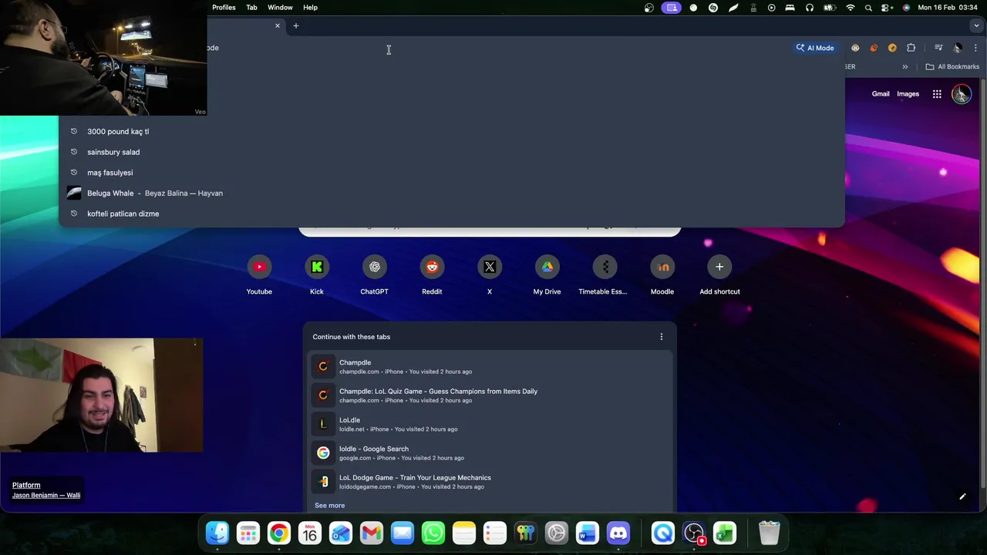Click the Wi-Fi status icon
The height and width of the screenshot is (555, 987).
pyautogui.click(x=851, y=7)
